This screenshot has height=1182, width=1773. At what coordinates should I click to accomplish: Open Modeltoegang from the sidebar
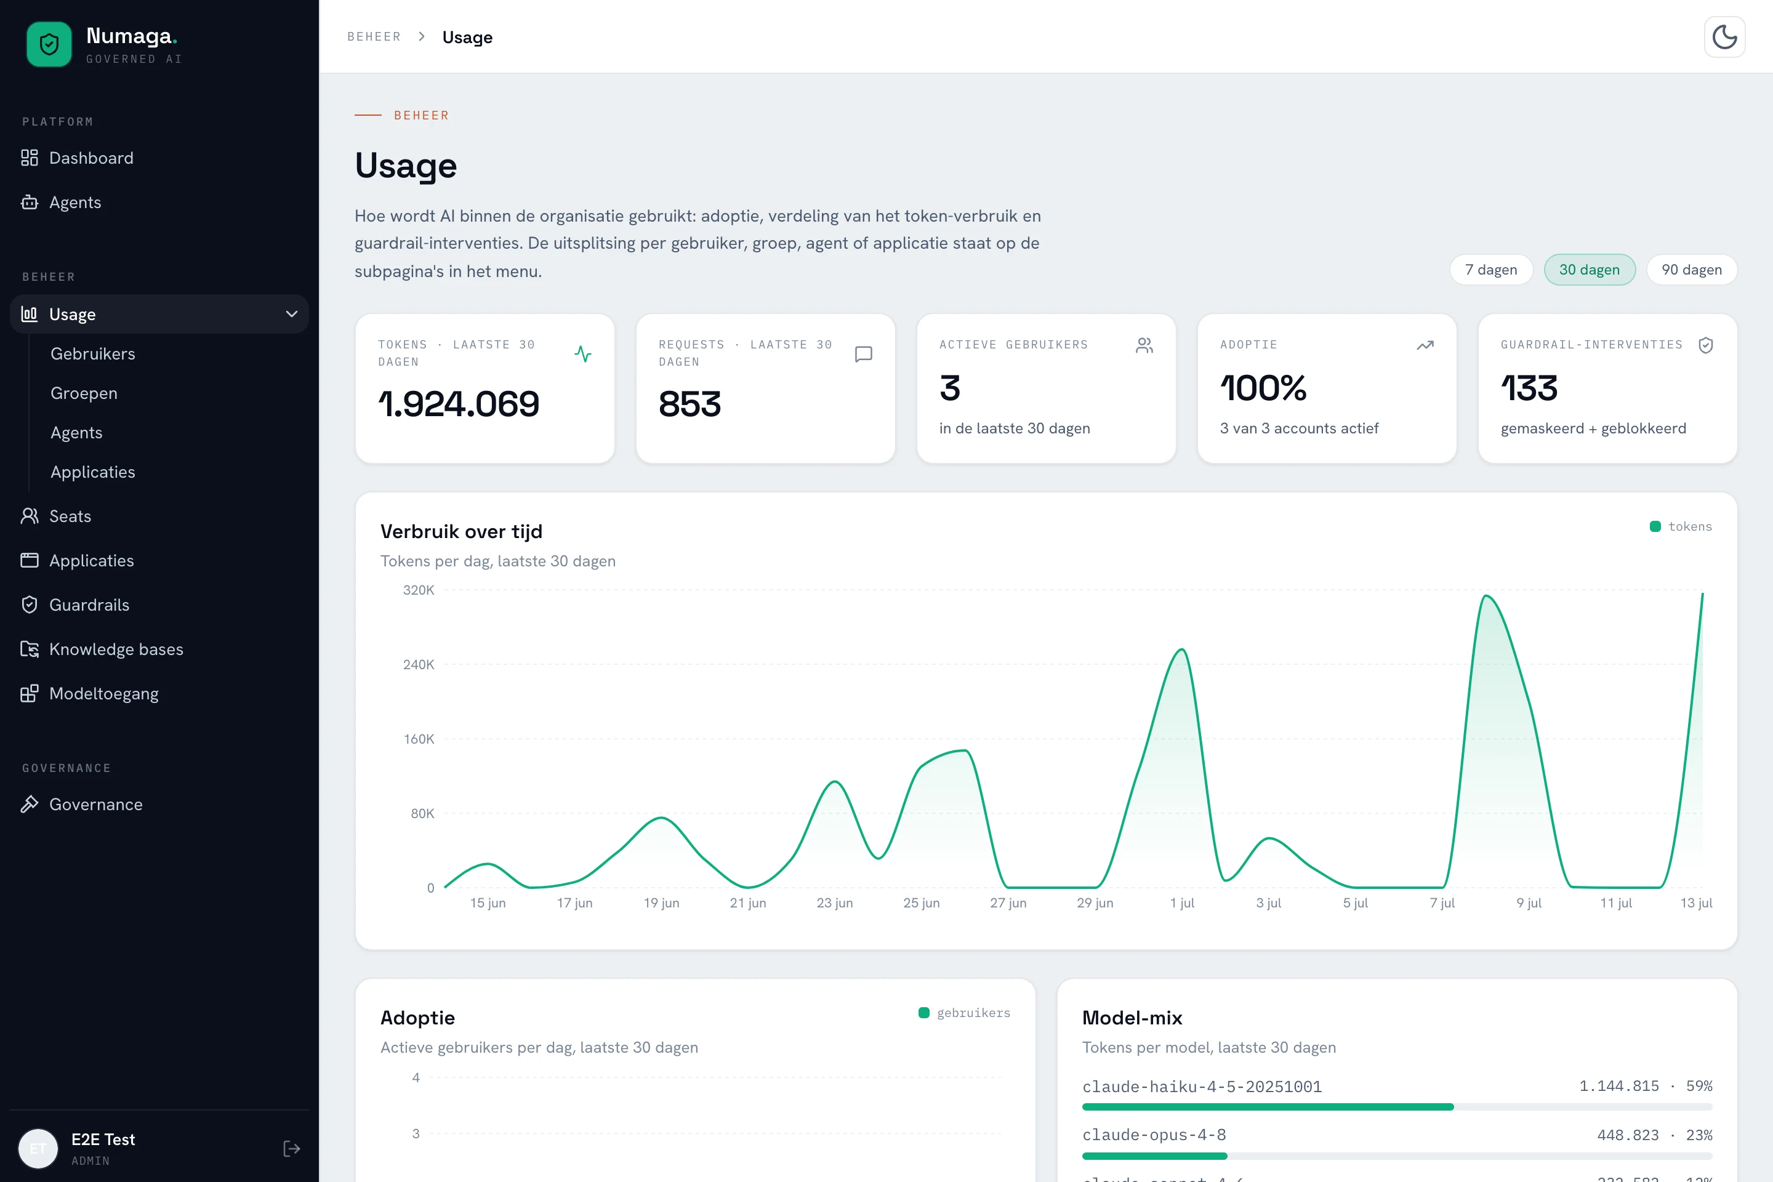pos(159,694)
